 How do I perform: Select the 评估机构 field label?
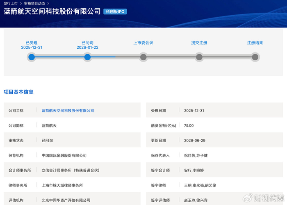click(16, 200)
